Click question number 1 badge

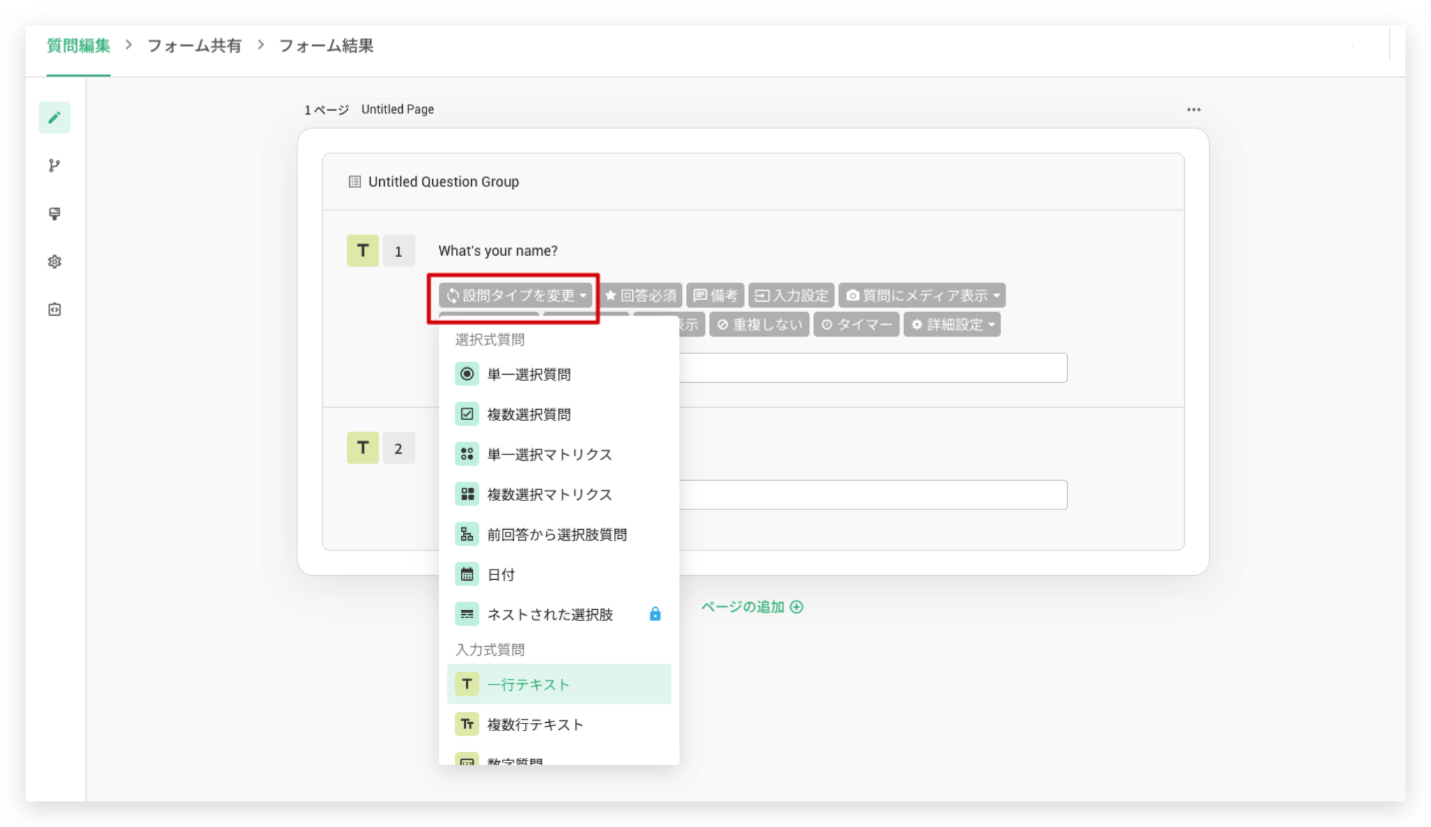point(398,251)
